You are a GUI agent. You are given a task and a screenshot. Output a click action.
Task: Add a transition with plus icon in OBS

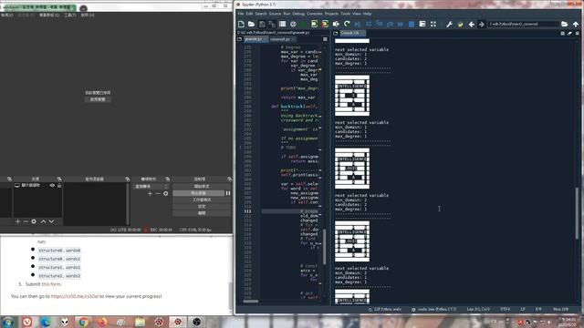click(x=150, y=193)
